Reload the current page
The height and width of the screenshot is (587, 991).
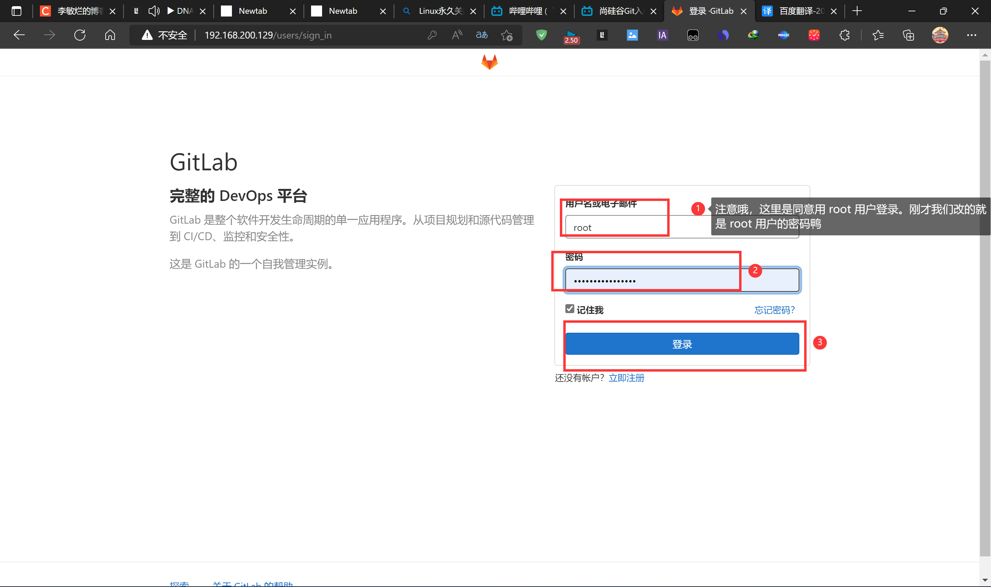pyautogui.click(x=80, y=35)
